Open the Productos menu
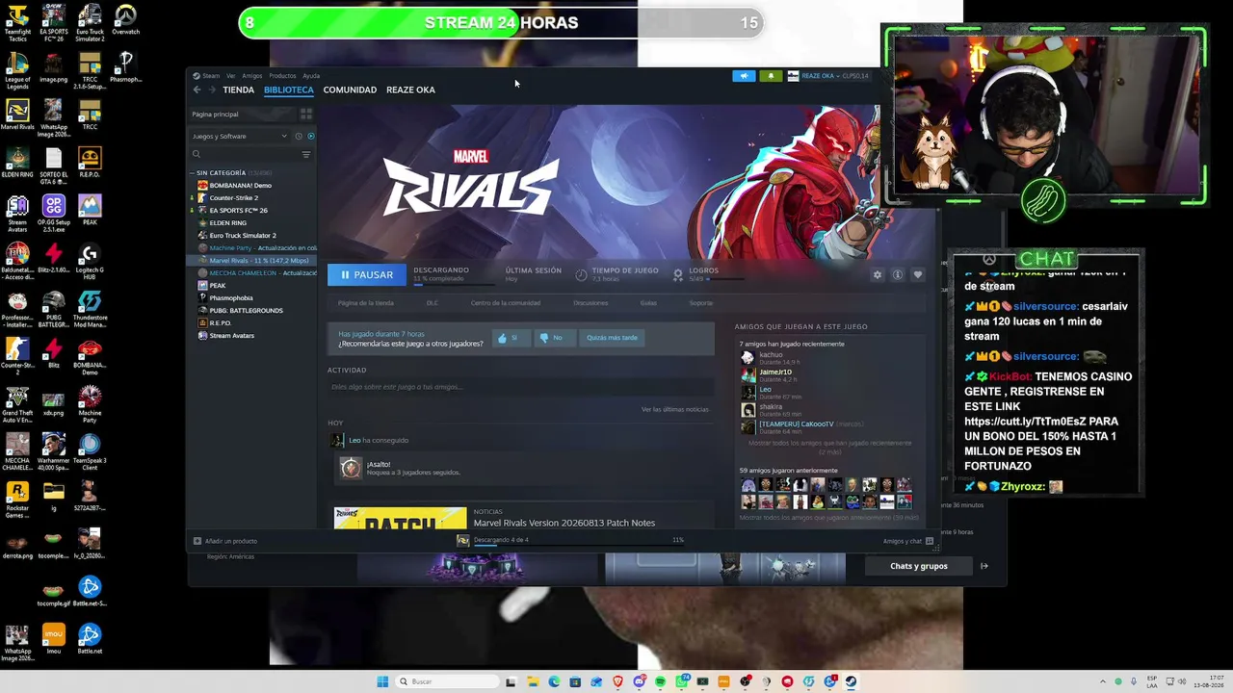Image resolution: width=1233 pixels, height=693 pixels. coord(282,76)
